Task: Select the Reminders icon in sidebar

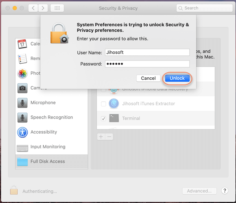Action: [22, 59]
